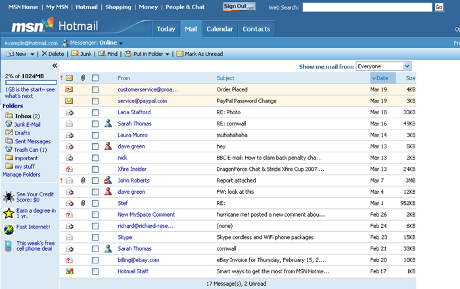This screenshot has height=289, width=460.
Task: Open the Calendar tab
Action: [219, 29]
